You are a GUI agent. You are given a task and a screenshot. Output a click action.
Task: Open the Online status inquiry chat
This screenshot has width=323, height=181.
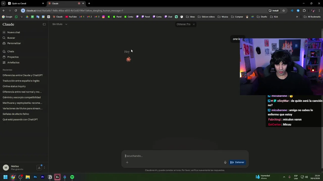(x=14, y=86)
